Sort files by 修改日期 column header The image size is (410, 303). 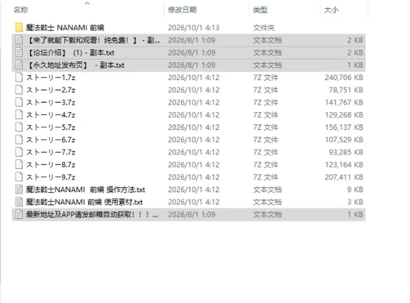click(182, 10)
